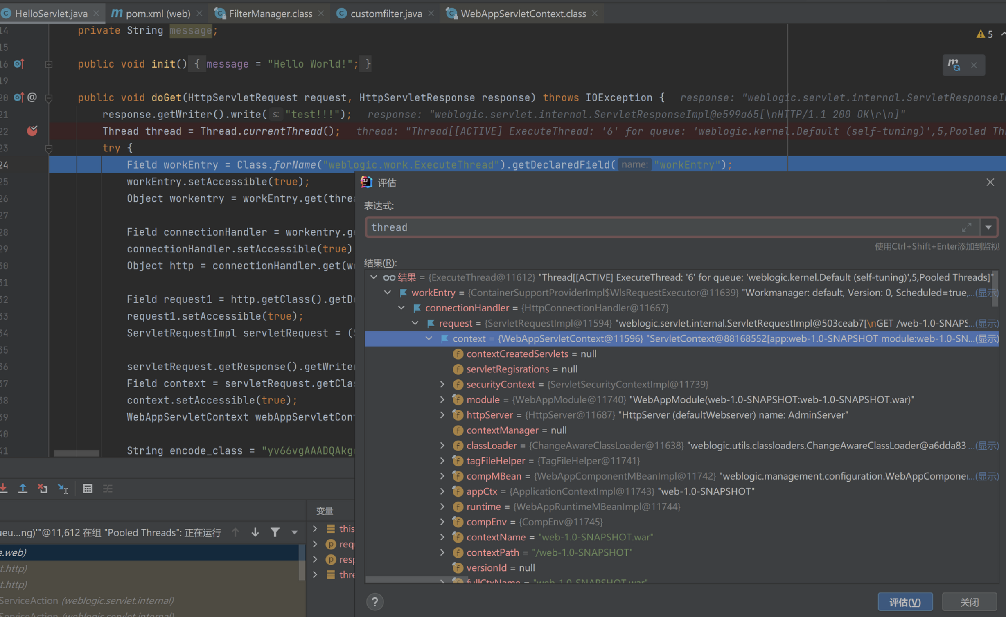Expand the securityContext tree node
Screen dimensions: 1006x617
(442, 384)
